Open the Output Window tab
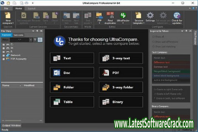 12,125
